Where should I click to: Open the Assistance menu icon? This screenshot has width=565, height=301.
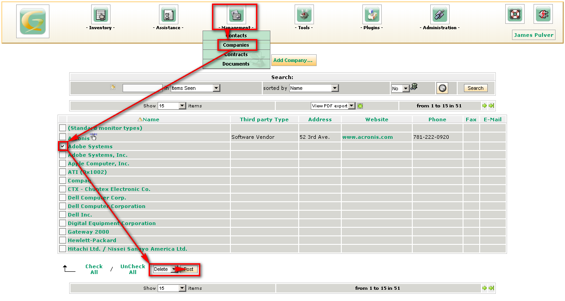(x=169, y=14)
